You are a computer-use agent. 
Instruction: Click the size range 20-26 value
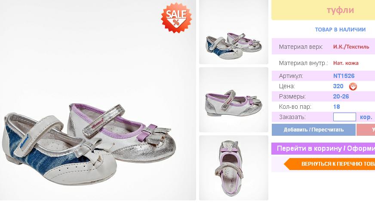tap(341, 96)
